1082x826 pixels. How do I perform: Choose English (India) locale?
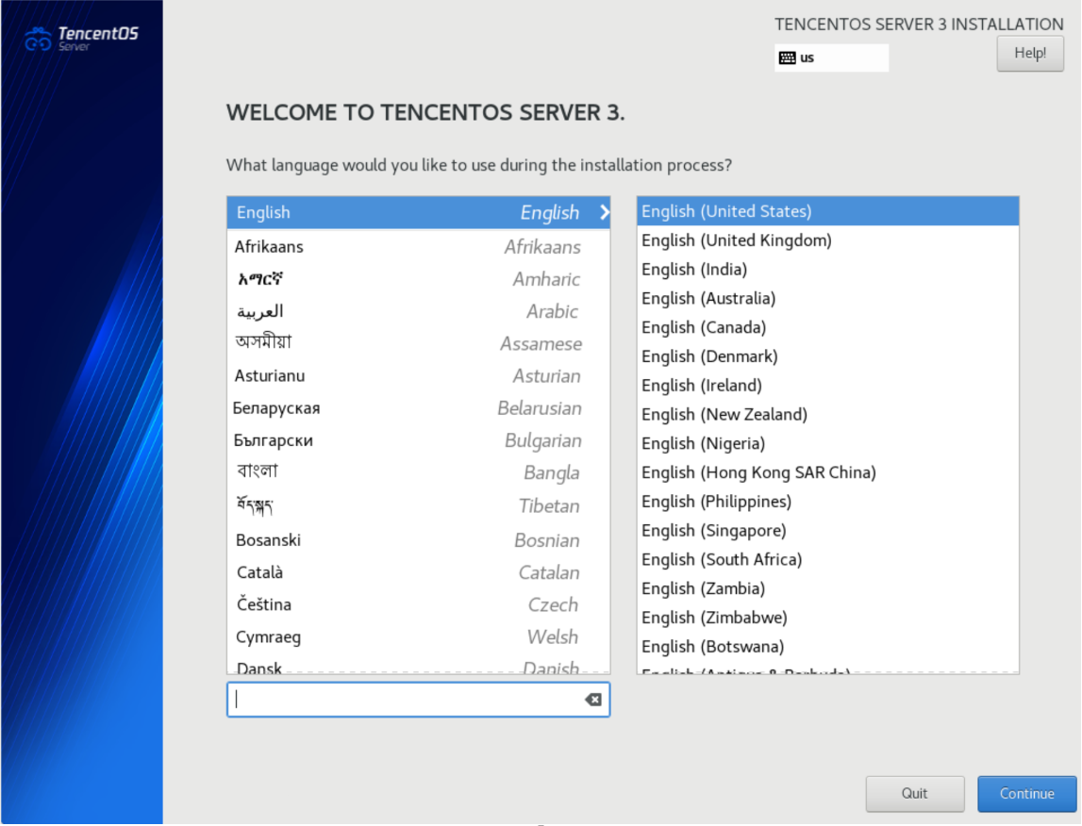click(x=827, y=269)
